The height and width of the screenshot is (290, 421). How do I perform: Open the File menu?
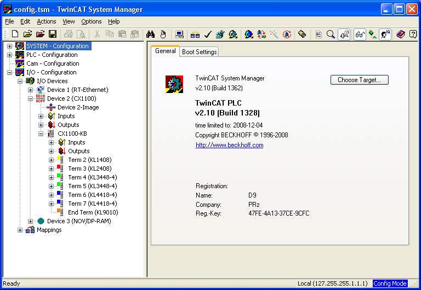(x=9, y=21)
